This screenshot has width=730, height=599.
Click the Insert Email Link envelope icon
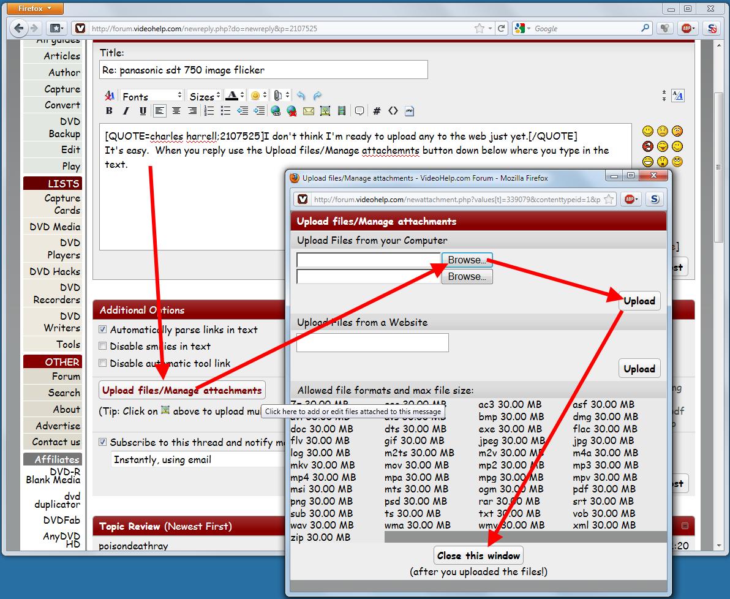309,111
